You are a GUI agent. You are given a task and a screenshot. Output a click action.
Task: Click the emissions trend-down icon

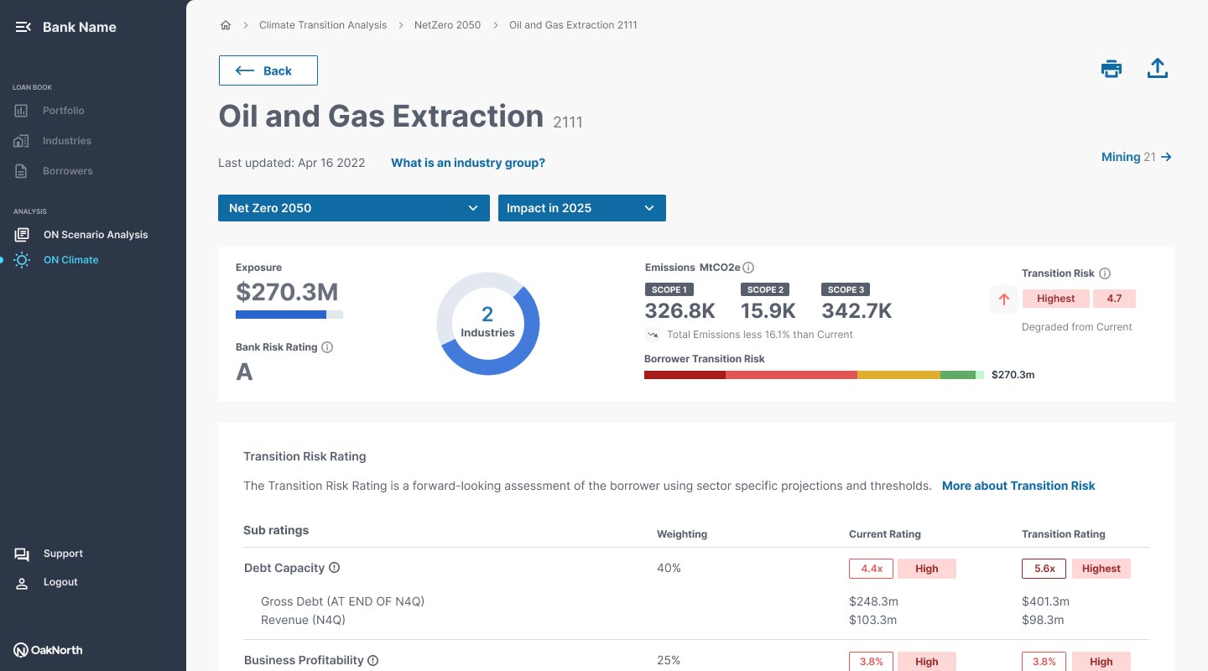coord(653,335)
